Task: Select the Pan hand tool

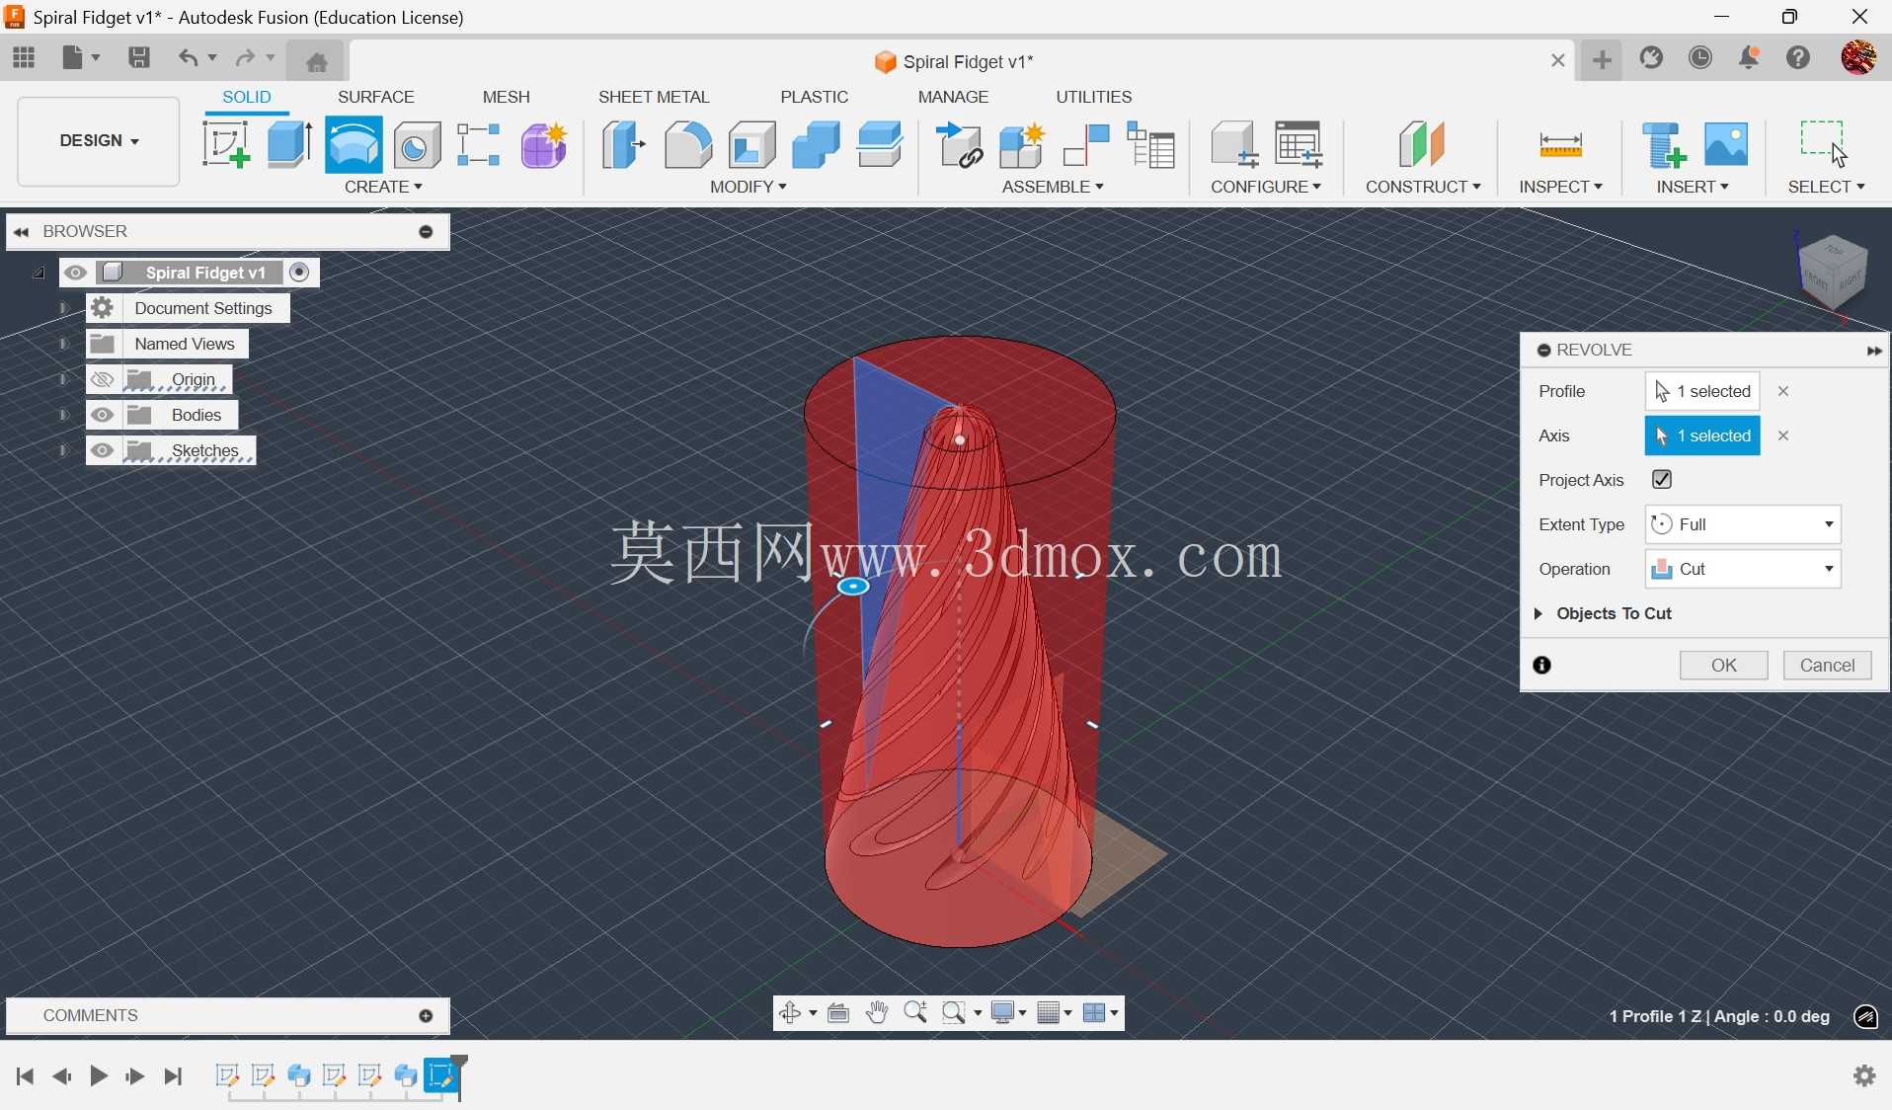Action: tap(877, 1013)
